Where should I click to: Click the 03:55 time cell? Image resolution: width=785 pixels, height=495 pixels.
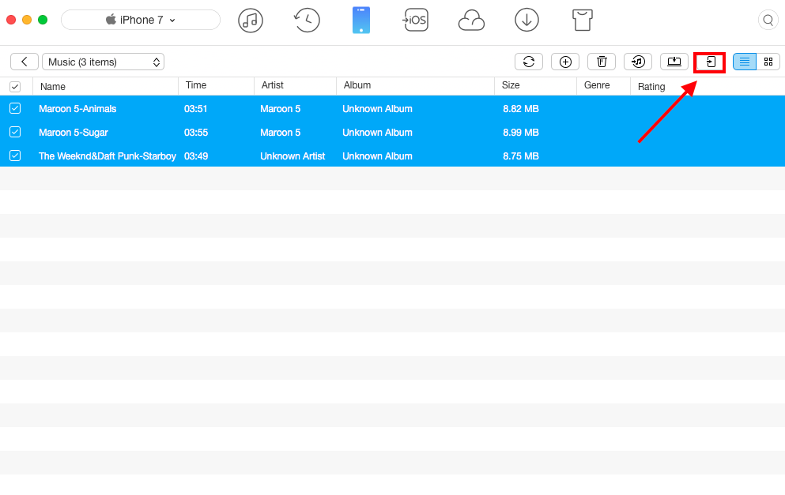[196, 133]
